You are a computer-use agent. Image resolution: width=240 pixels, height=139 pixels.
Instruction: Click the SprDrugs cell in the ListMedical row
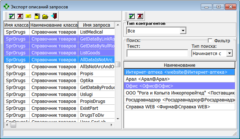click(x=16, y=32)
